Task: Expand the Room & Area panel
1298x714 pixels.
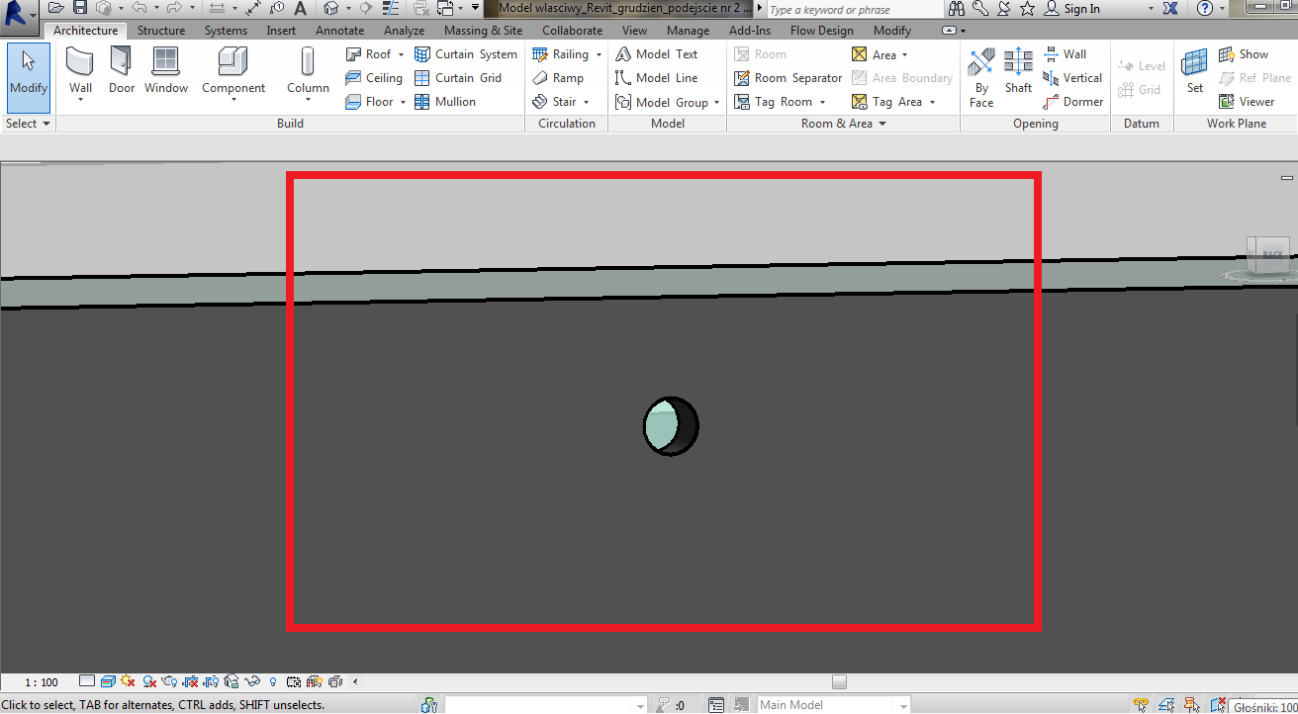Action: 881,124
